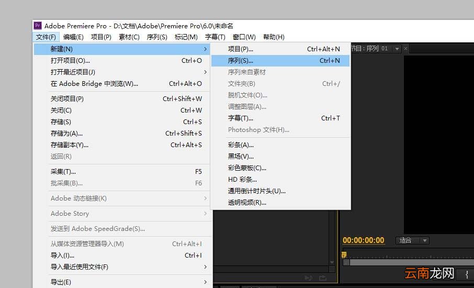Choose 项目(P)... in the 新建 submenu

280,49
